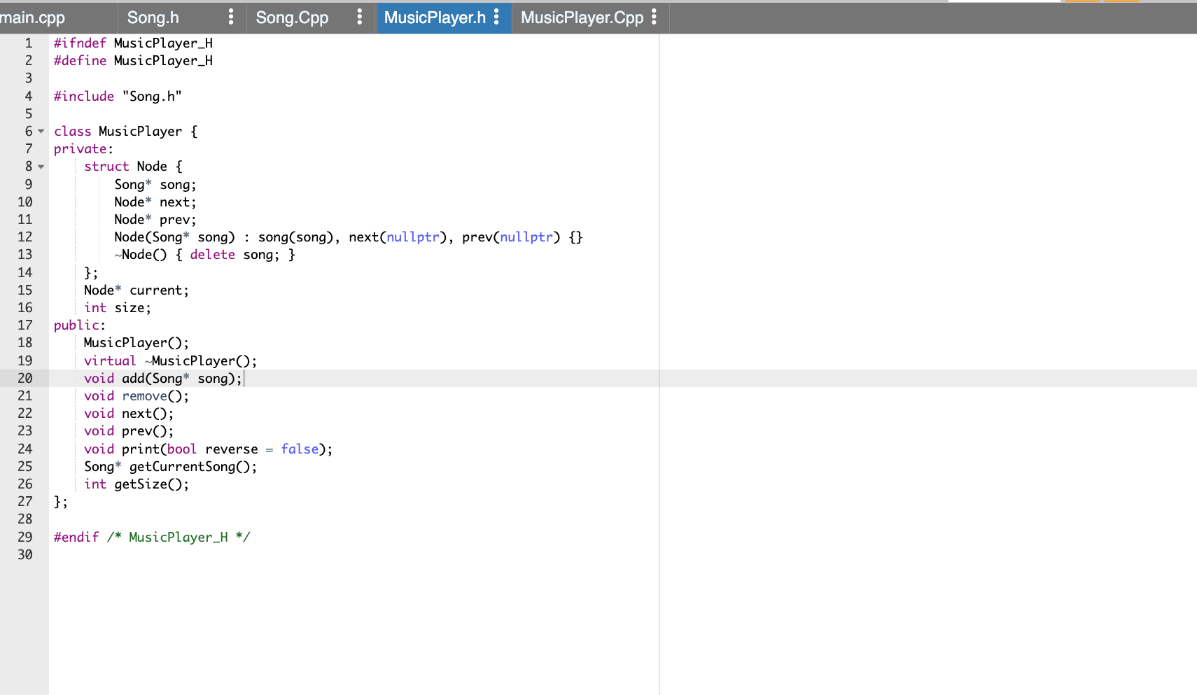The width and height of the screenshot is (1197, 695).
Task: Click line number 20 in the gutter
Action: 25,378
